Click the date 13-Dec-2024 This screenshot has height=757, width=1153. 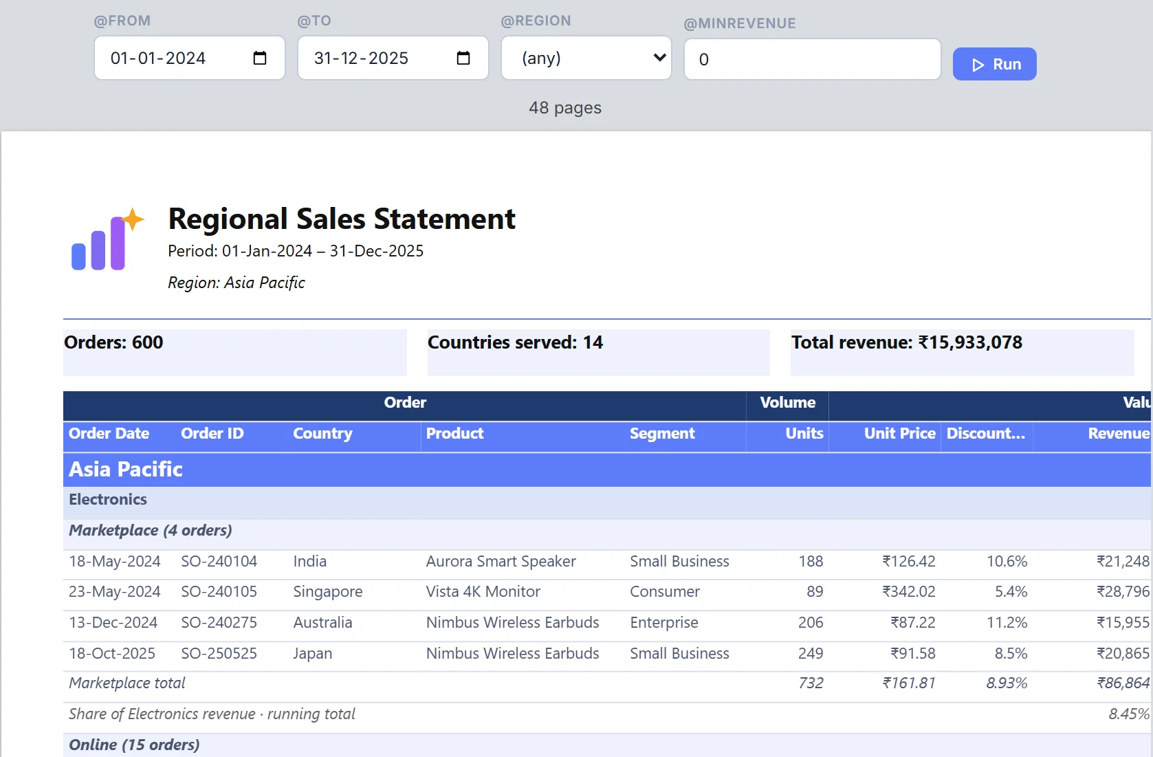click(113, 623)
